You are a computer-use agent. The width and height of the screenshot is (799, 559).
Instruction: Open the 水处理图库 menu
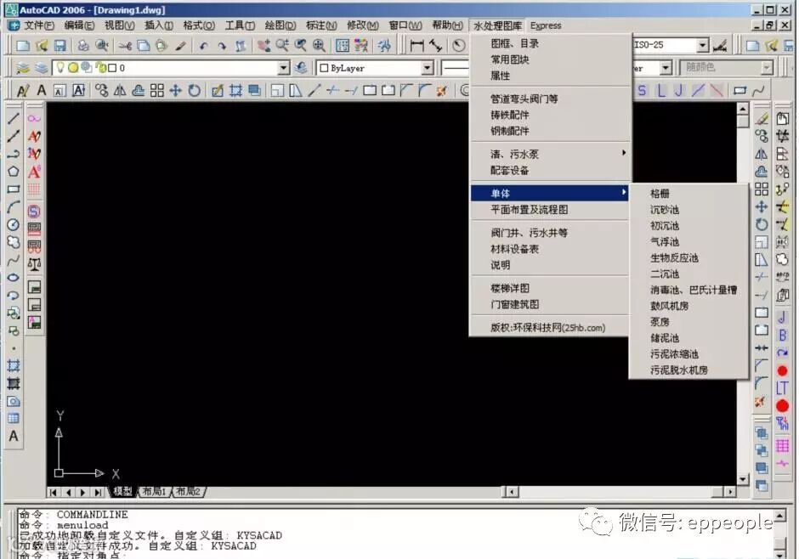click(x=497, y=25)
